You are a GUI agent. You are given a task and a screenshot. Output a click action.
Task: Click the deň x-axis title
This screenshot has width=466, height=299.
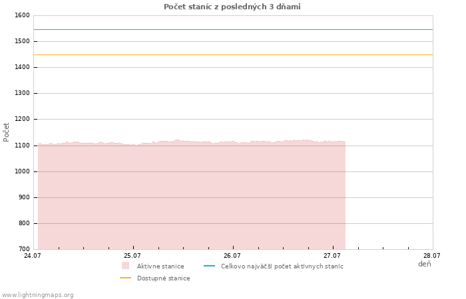(425, 264)
